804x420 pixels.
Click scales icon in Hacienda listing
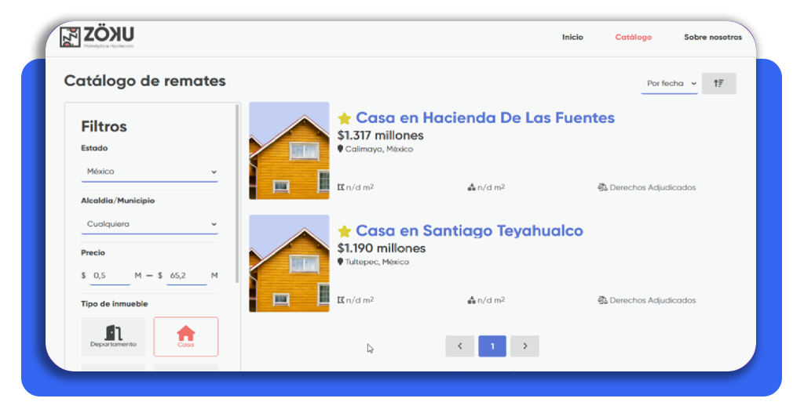point(602,187)
